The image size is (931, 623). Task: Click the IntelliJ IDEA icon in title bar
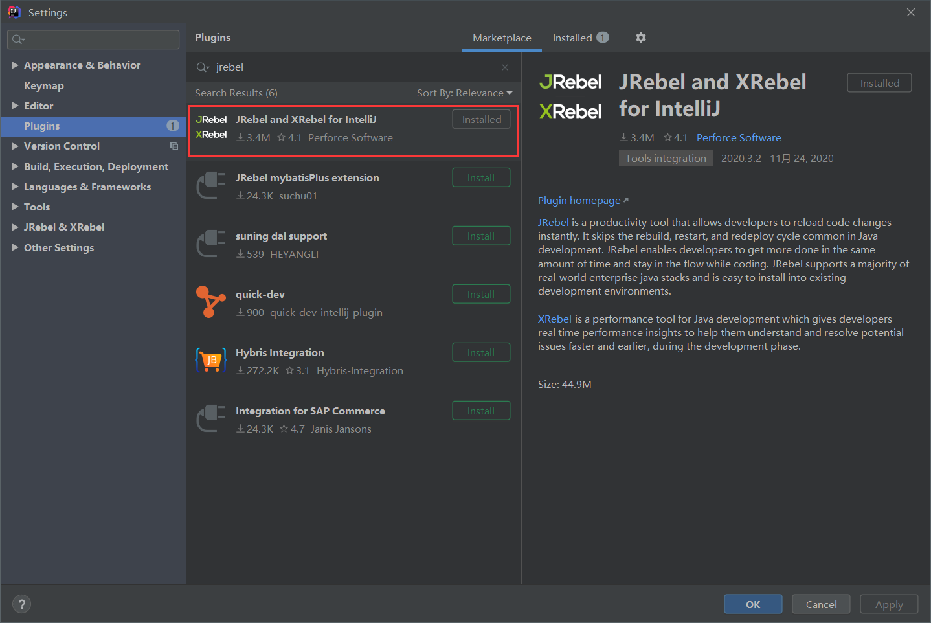14,12
